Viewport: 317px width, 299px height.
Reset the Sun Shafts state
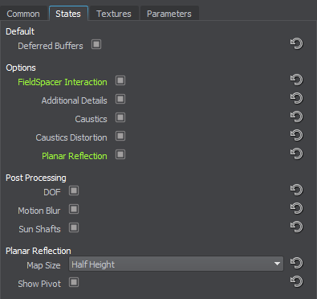pyautogui.click(x=296, y=227)
